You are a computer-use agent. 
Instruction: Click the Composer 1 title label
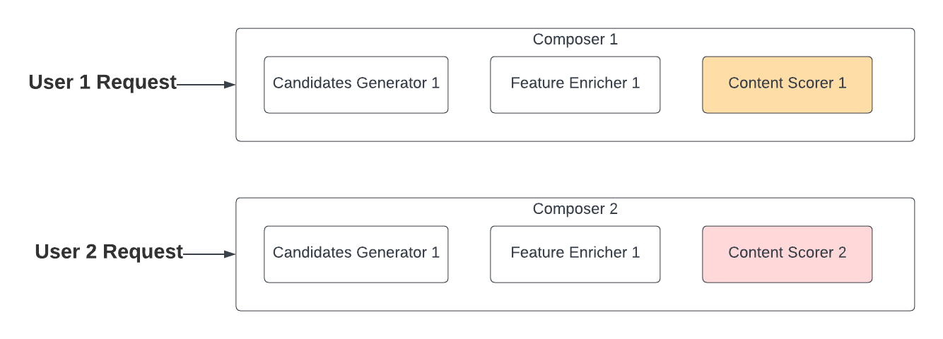click(575, 40)
